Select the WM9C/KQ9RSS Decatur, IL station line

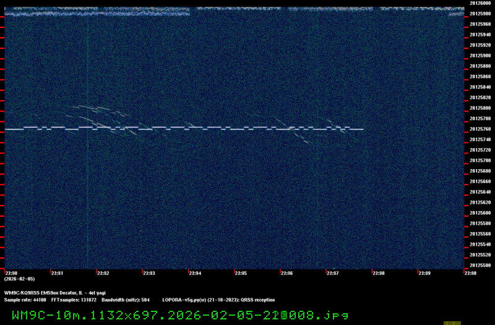tap(55, 293)
